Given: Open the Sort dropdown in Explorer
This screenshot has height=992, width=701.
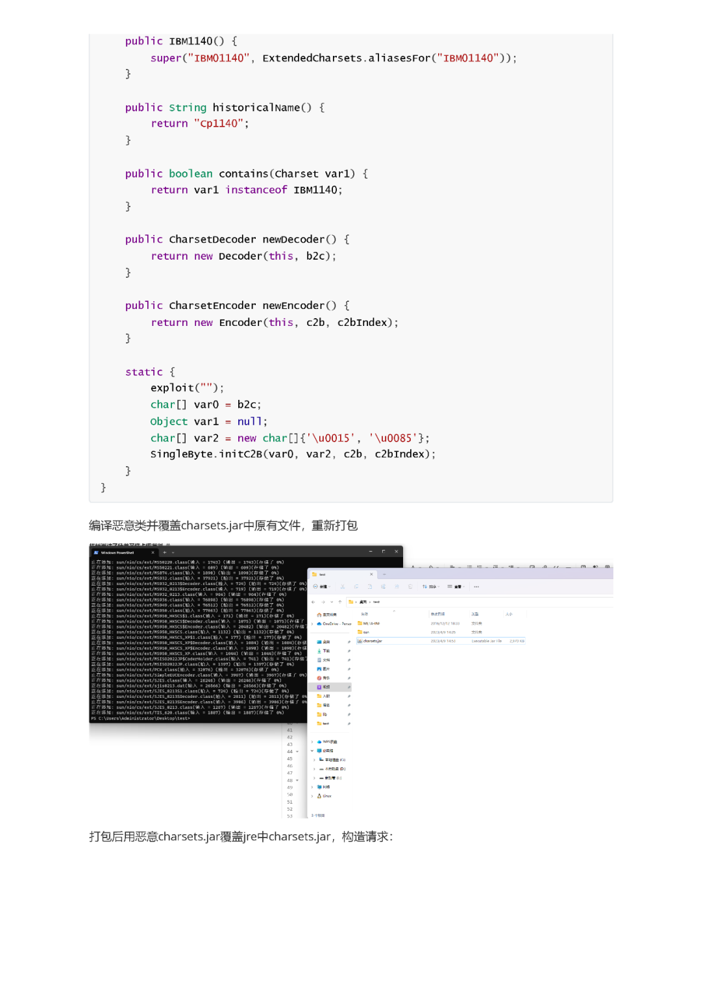Looking at the screenshot, I should (431, 587).
